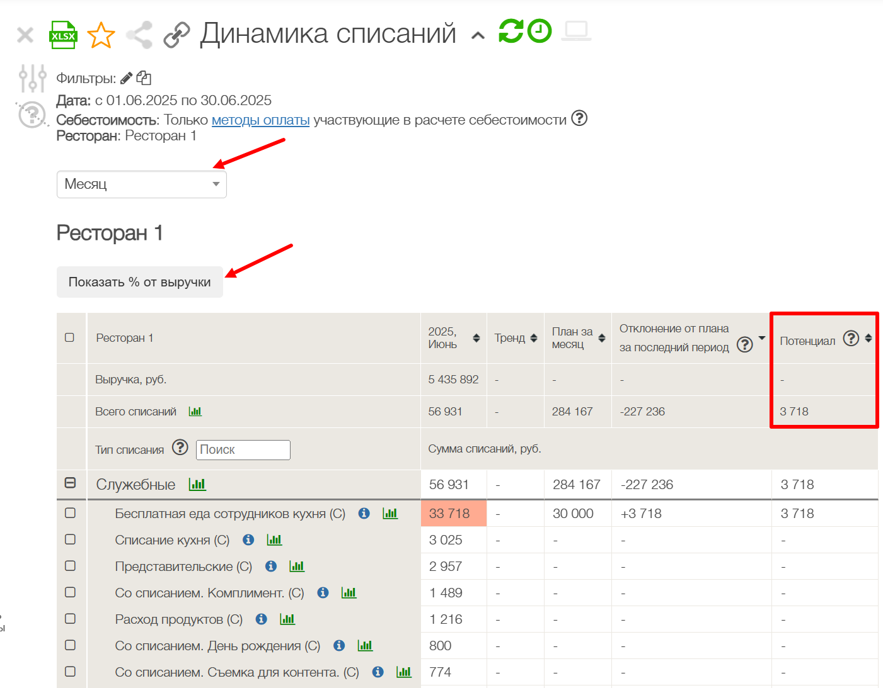Edit filters with pencil icon
Image resolution: width=883 pixels, height=688 pixels.
pyautogui.click(x=126, y=78)
